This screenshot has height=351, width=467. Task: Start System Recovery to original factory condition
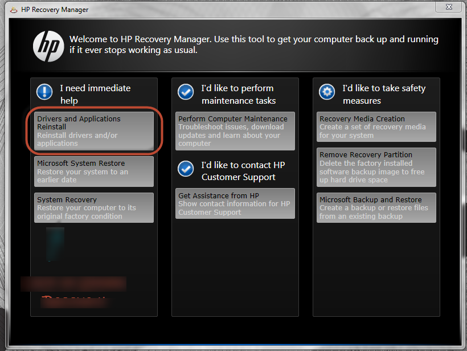tap(93, 207)
